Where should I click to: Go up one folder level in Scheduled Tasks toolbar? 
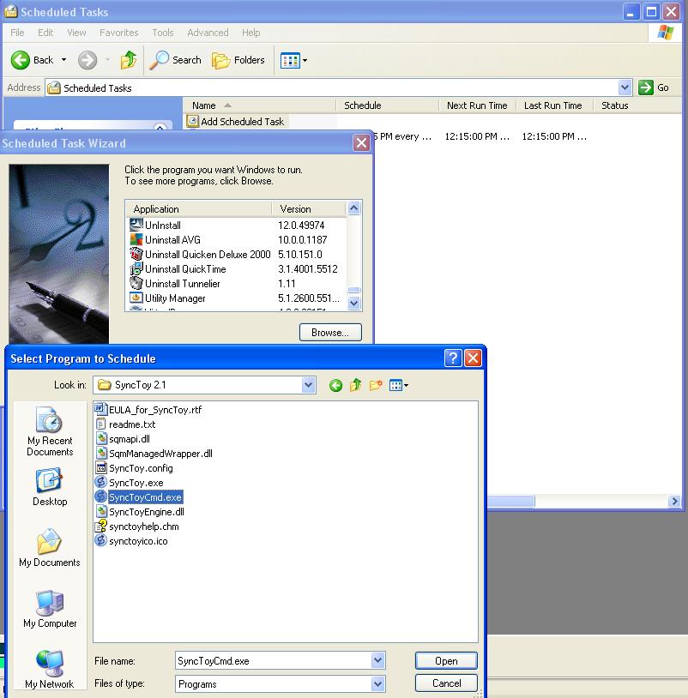[129, 60]
